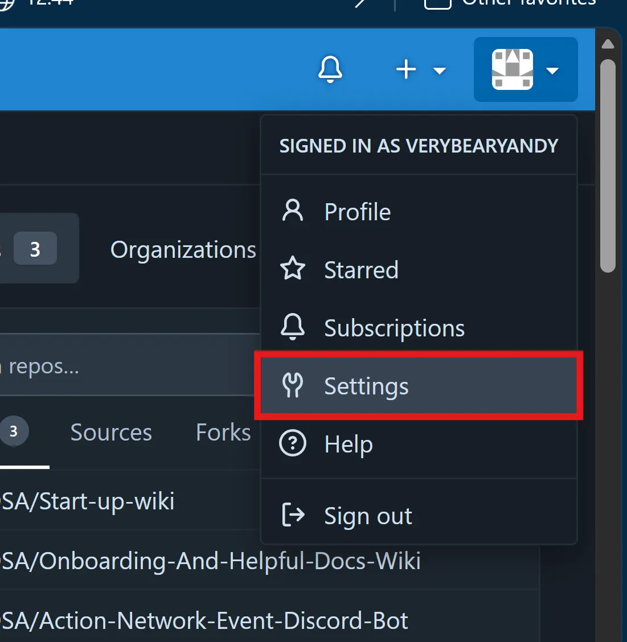
Task: Click the question mark Help icon
Action: point(293,443)
